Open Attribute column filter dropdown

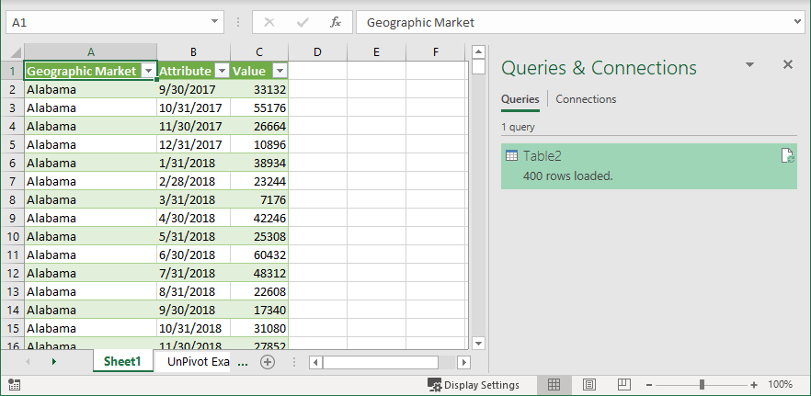(222, 72)
